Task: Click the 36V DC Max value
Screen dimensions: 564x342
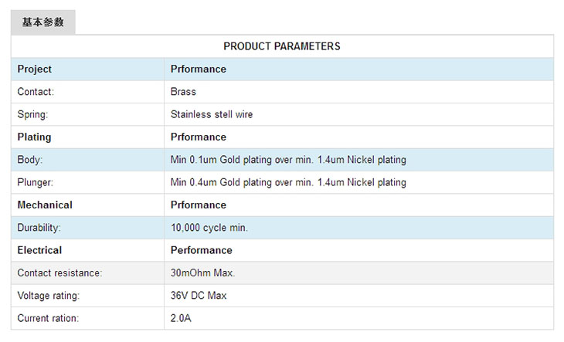Action: (199, 296)
